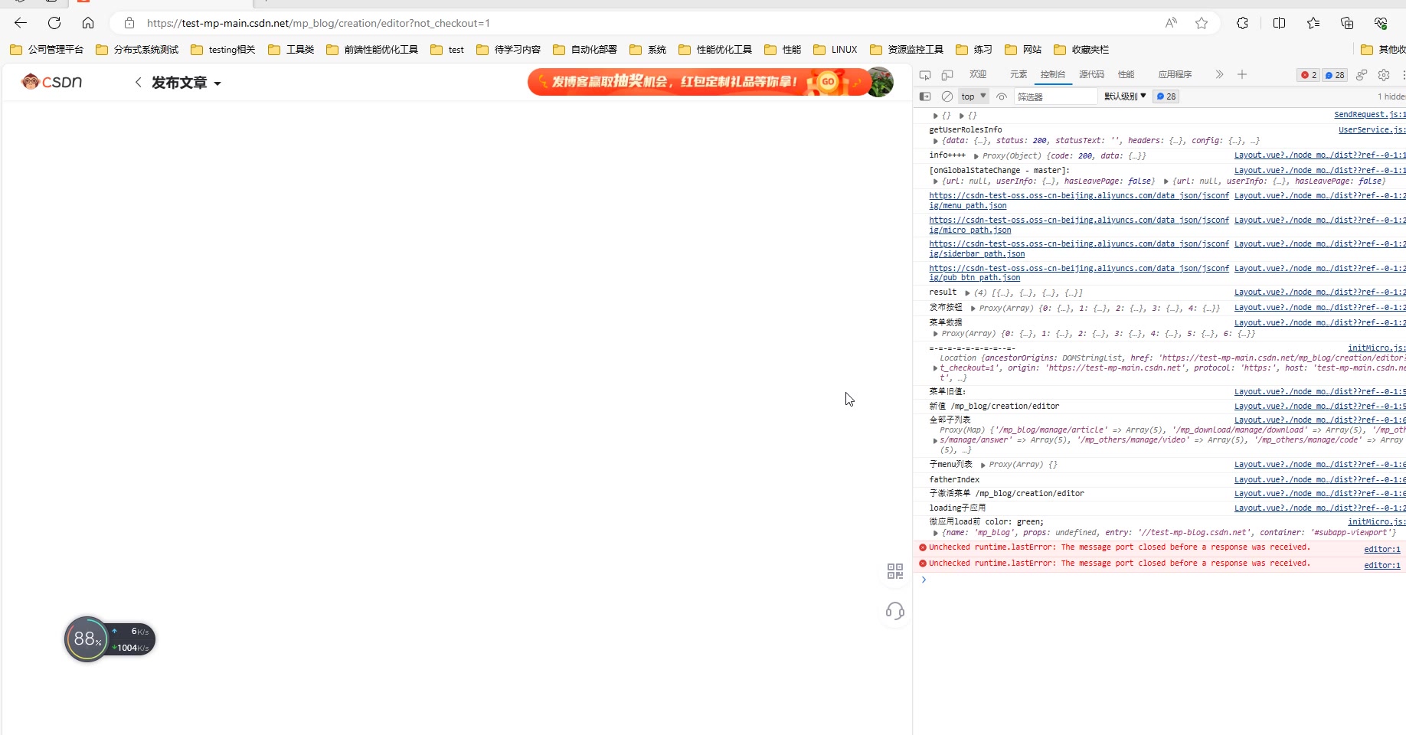Click the 筛选器 filter input field
1406x735 pixels.
coord(1055,96)
